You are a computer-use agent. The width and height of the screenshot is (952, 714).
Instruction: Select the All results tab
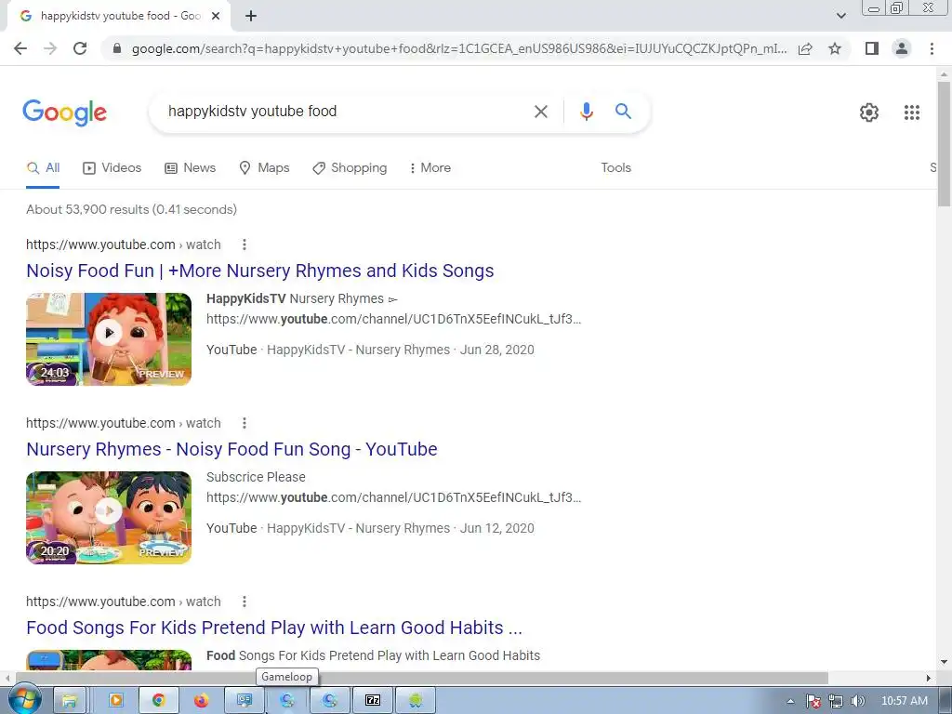point(43,168)
